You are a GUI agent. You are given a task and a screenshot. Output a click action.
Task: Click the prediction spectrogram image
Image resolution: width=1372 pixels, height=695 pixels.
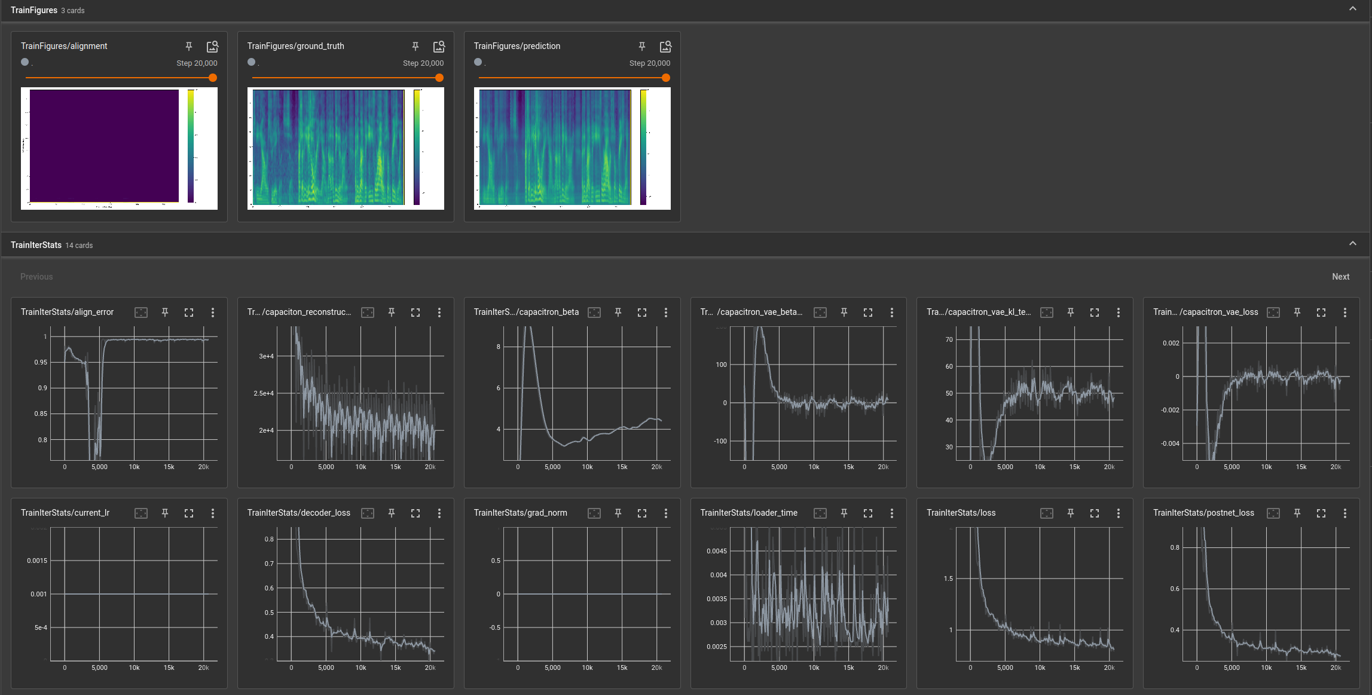572,148
